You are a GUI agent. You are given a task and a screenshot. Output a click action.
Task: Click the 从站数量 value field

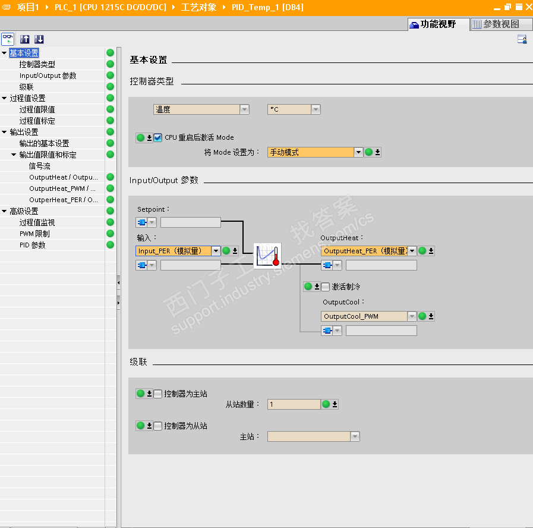coord(294,404)
